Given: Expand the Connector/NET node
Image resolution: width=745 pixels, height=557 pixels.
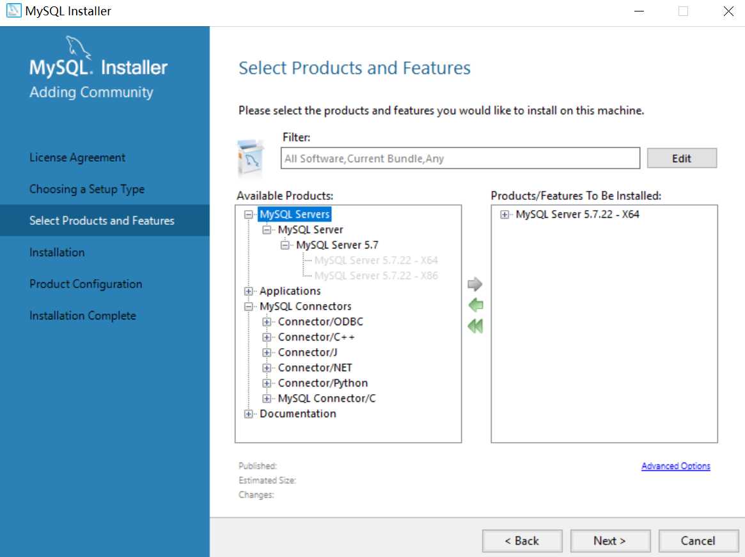Looking at the screenshot, I should point(267,368).
